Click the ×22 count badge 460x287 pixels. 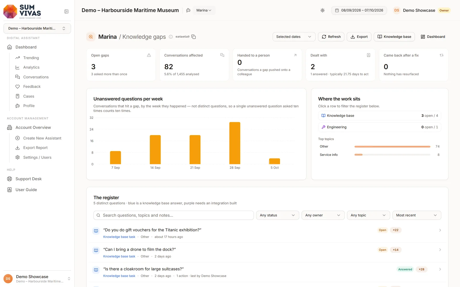[396, 230]
